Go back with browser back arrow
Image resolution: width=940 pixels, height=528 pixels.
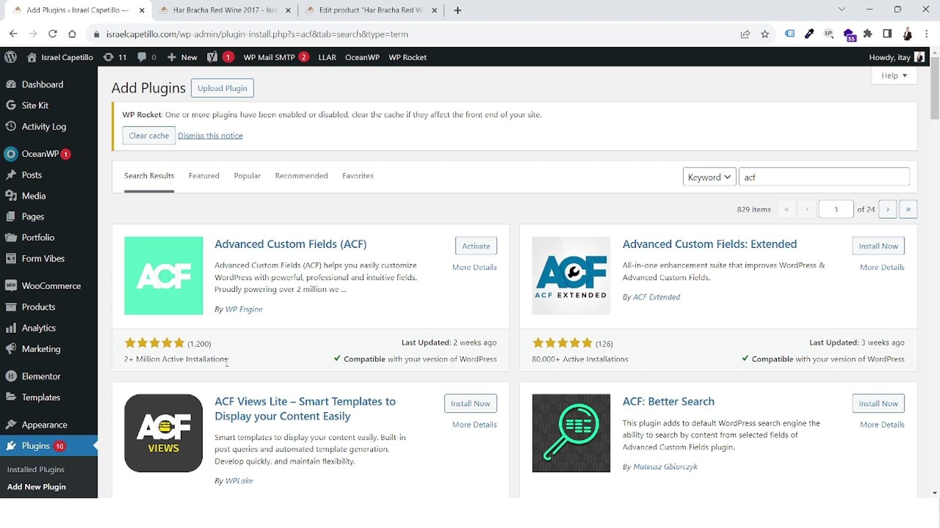coord(13,34)
